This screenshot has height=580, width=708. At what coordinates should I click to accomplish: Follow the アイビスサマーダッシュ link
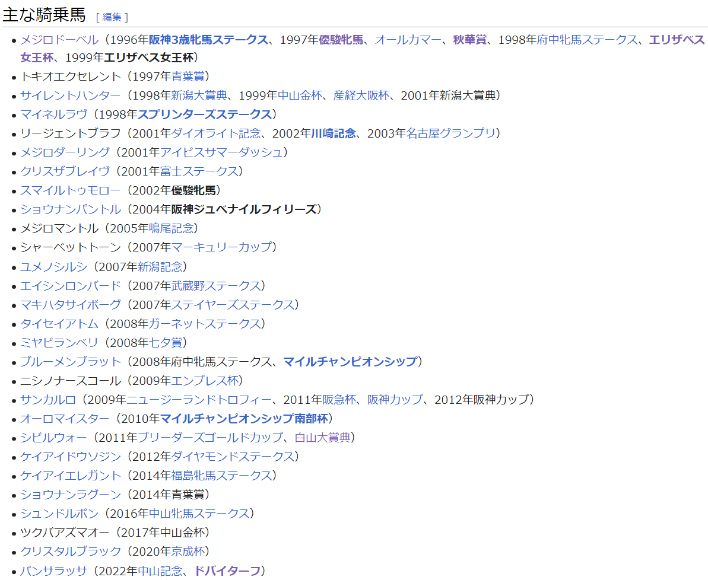(221, 152)
